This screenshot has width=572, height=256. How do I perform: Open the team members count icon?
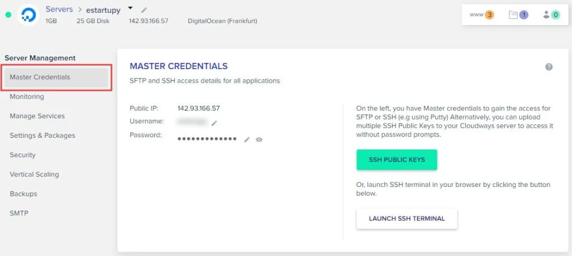pos(551,15)
